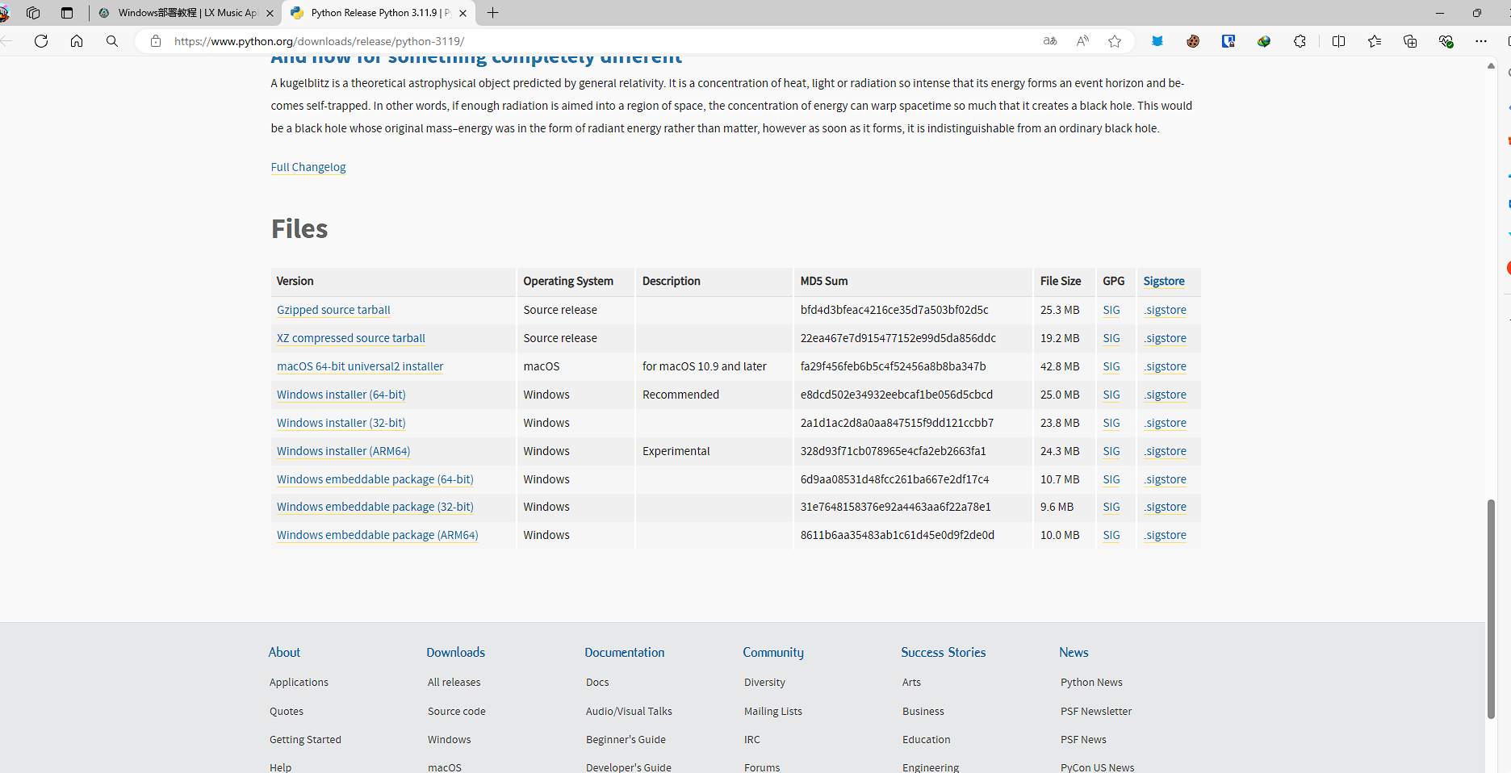Open the blue bird extension icon
Screen dimensions: 1511x773
point(1157,41)
